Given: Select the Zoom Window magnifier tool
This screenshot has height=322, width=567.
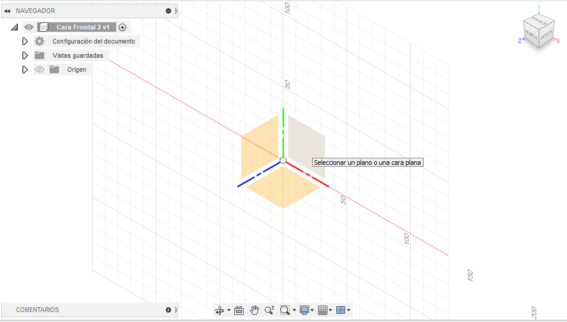Looking at the screenshot, I should (284, 310).
